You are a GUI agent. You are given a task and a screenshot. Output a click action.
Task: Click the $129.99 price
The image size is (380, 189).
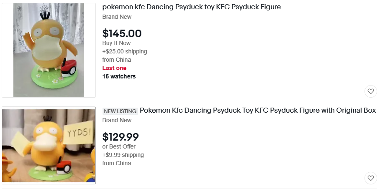click(x=121, y=137)
